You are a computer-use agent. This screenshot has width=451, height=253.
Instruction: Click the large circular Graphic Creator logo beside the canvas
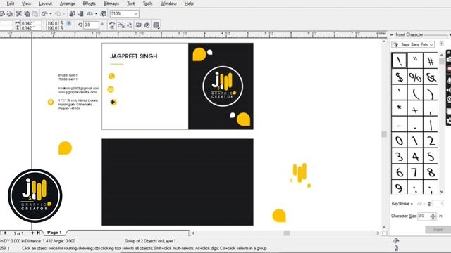(35, 195)
